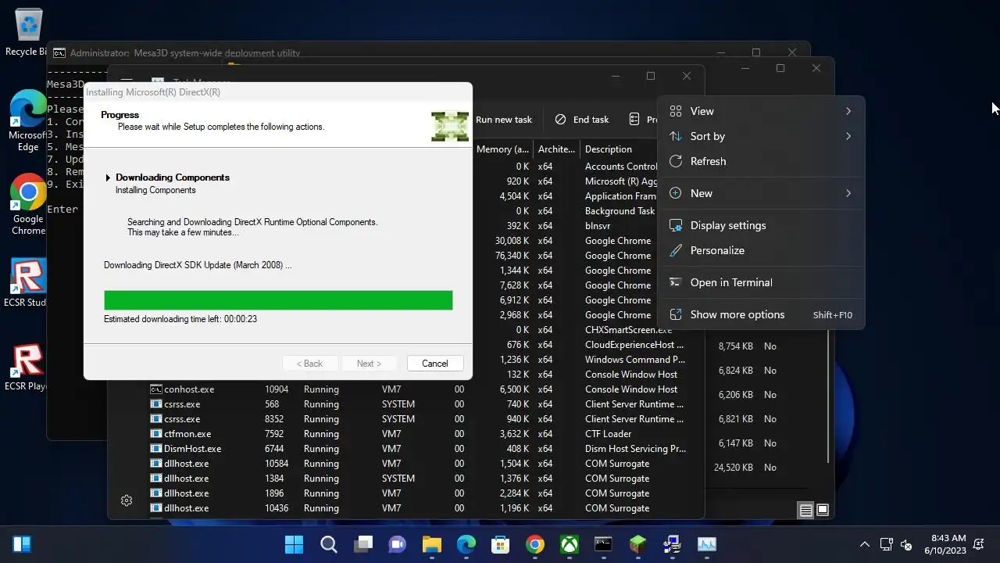Click the green block app taskbar icon
This screenshot has width=1000, height=563.
coord(638,544)
